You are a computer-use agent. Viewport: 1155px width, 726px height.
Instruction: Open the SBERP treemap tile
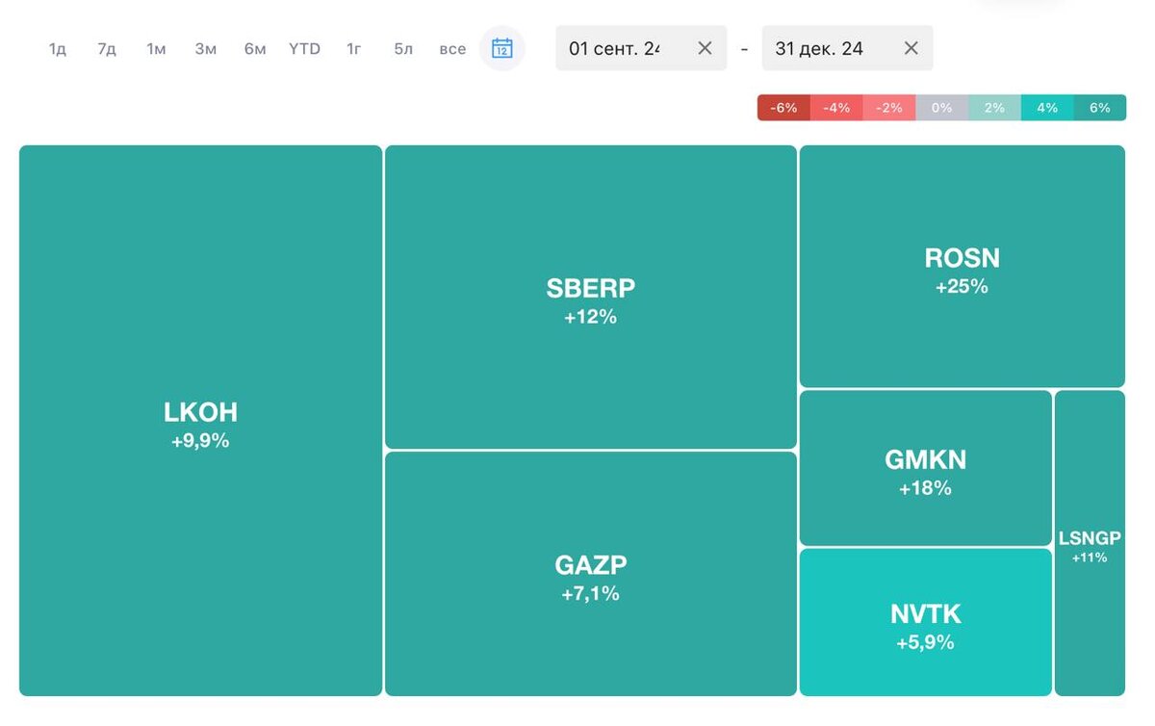click(591, 297)
